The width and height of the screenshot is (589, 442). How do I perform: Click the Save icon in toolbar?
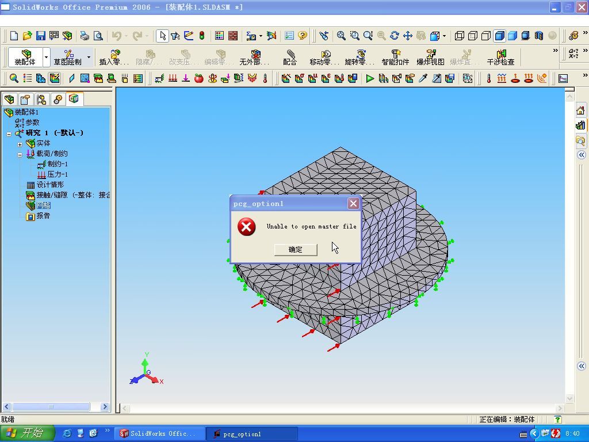pyautogui.click(x=40, y=36)
